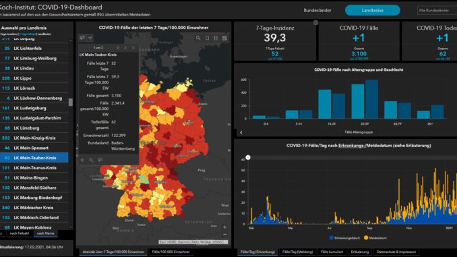The image size is (457, 257).
Task: Select LK Marburg-Biedenkopf in the list
Action: tap(34, 198)
